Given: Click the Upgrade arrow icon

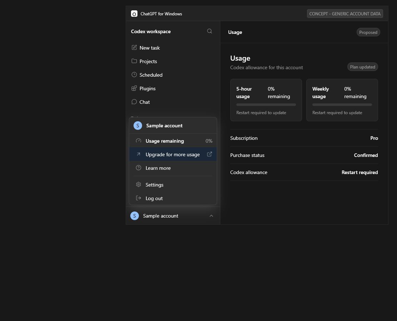Looking at the screenshot, I should coord(139,154).
